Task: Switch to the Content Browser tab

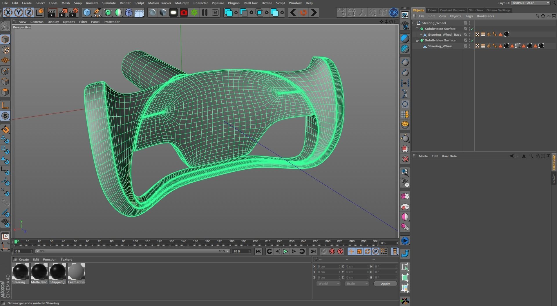Action: tap(453, 10)
